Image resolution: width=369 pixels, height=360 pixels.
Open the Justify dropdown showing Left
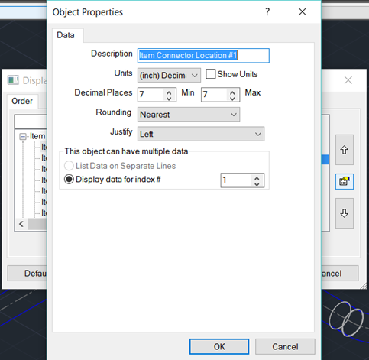pyautogui.click(x=201, y=134)
